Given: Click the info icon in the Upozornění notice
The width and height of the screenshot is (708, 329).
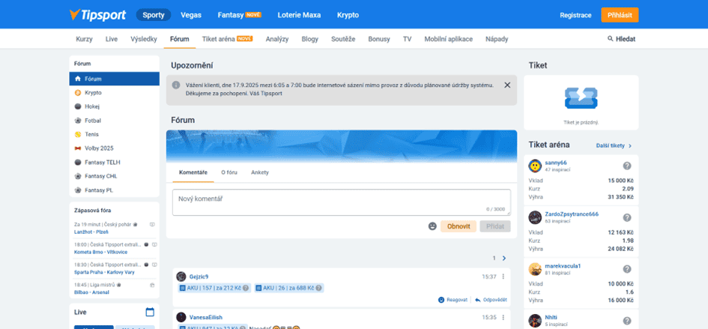Looking at the screenshot, I should click(x=176, y=85).
